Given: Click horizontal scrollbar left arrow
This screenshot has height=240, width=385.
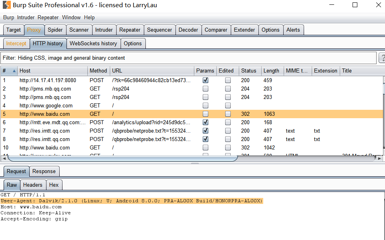Looking at the screenshot, I should tap(4, 158).
